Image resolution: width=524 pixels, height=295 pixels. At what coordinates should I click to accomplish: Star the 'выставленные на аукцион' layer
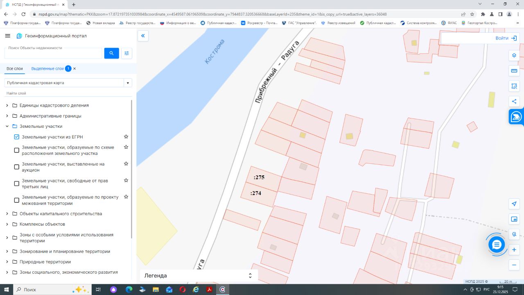(126, 163)
